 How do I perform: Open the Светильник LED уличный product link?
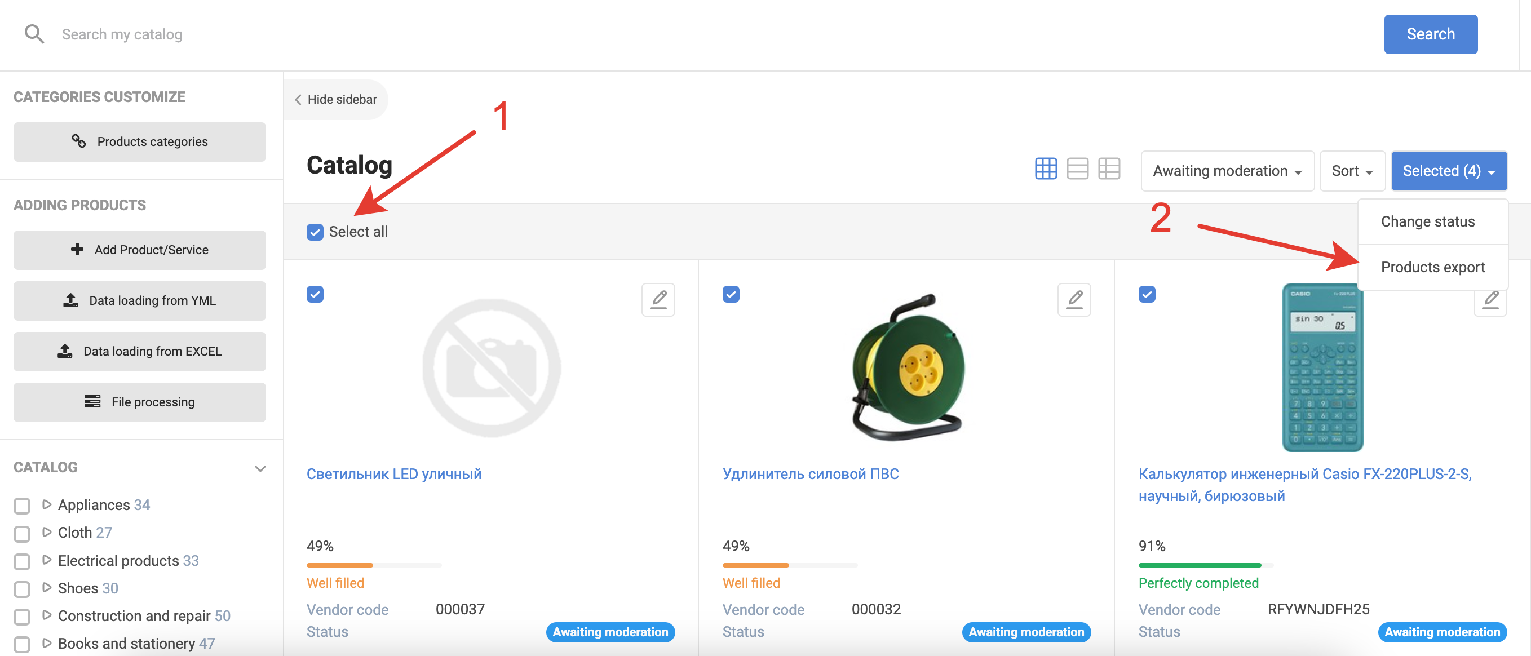[393, 474]
